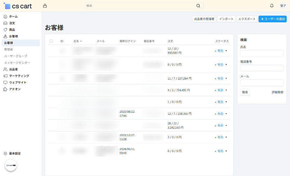
Task: Toggle the select-all customers checkbox
Action: point(51,41)
